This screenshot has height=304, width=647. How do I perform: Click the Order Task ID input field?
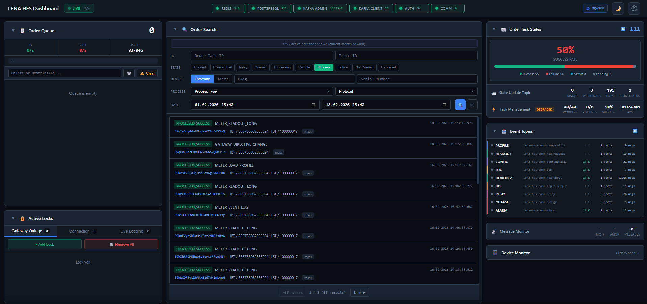click(262, 56)
